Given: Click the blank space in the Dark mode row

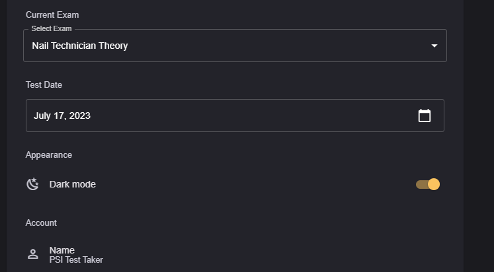Looking at the screenshot, I should click(x=251, y=184).
